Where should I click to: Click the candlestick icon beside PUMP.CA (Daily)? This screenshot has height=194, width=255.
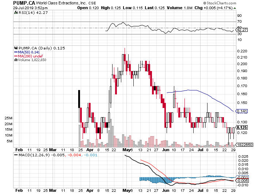point(16,48)
